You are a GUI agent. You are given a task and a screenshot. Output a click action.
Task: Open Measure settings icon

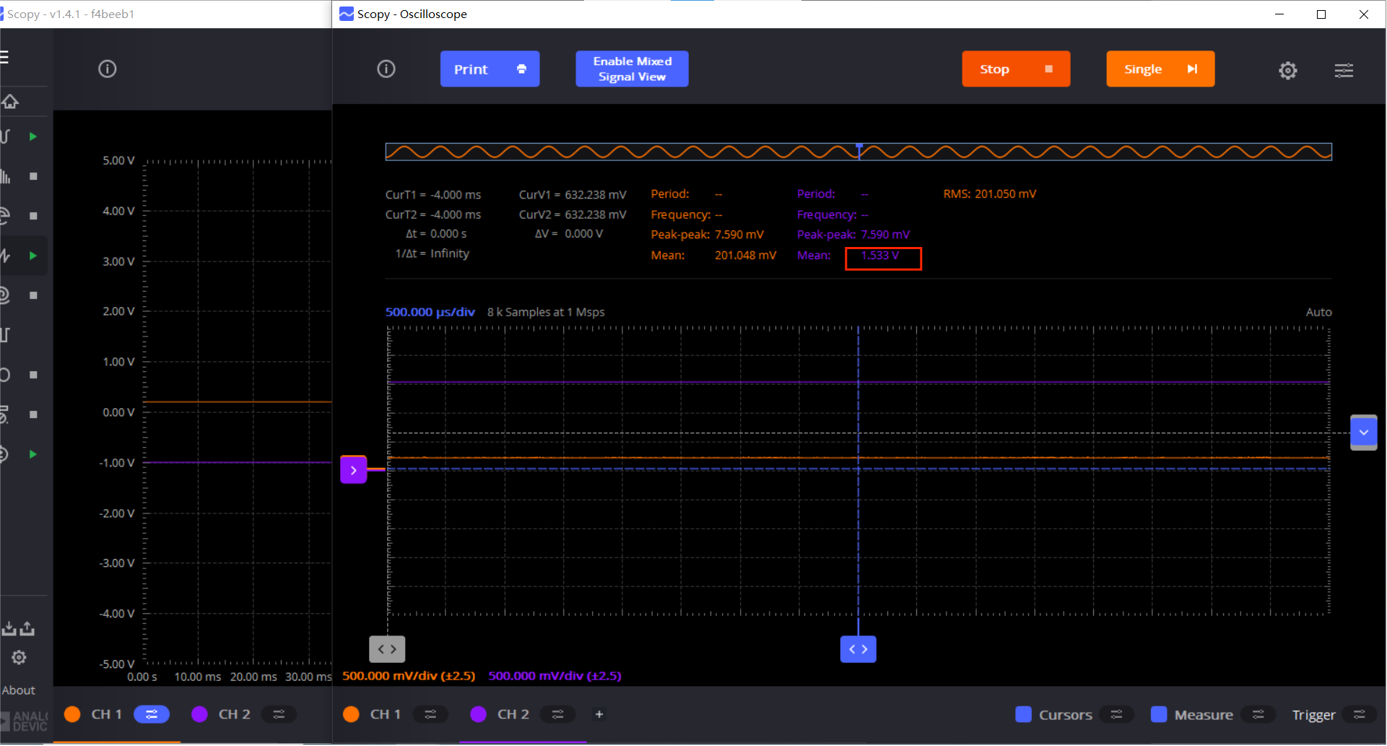(1258, 714)
